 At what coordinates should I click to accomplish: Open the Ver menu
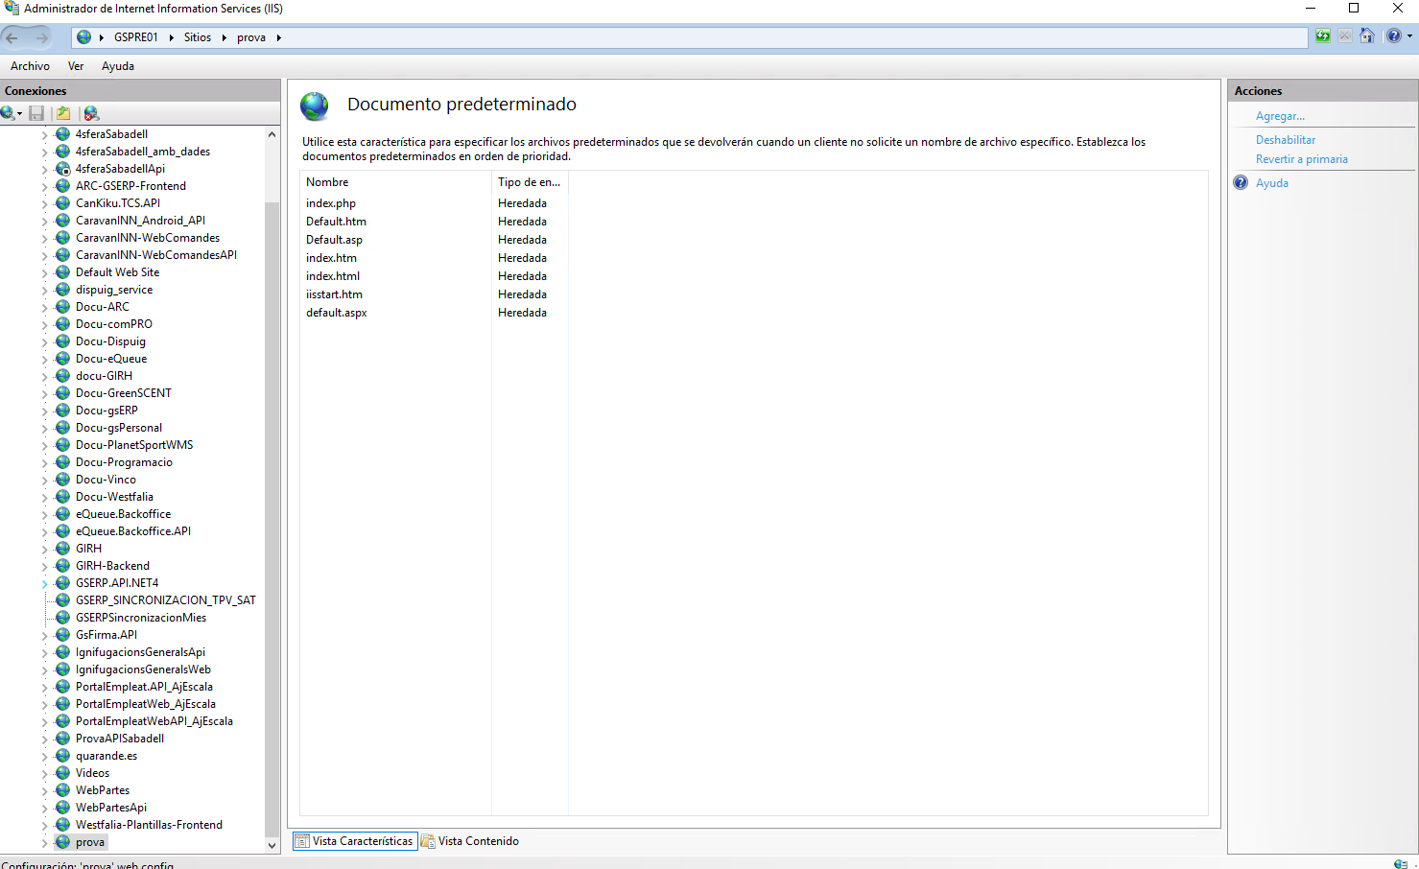(x=76, y=66)
